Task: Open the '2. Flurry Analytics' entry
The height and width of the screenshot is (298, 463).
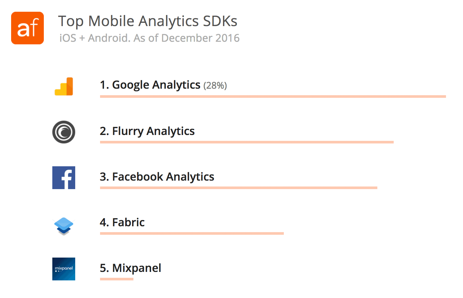Action: 147,131
